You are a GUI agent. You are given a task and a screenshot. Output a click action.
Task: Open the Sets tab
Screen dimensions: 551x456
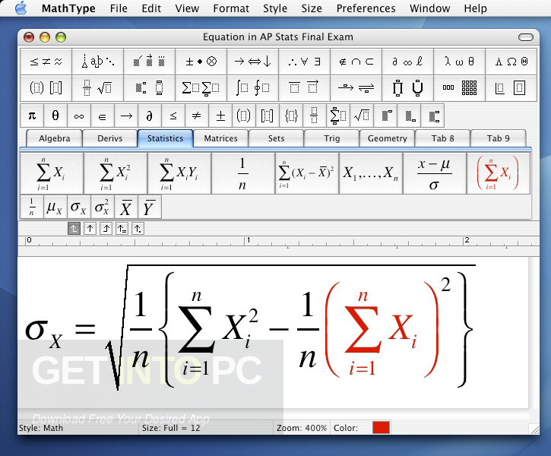pyautogui.click(x=276, y=138)
